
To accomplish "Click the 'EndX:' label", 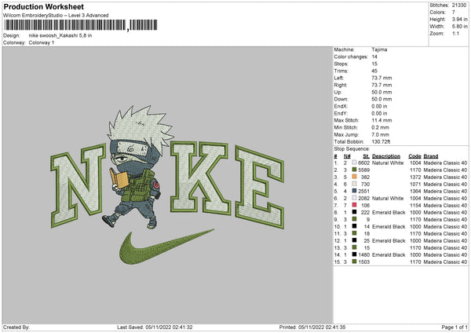I will [x=341, y=106].
